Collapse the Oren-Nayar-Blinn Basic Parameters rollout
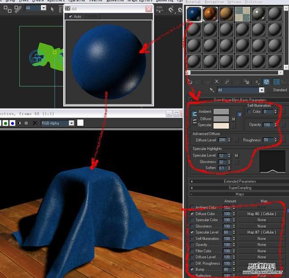 240,100
